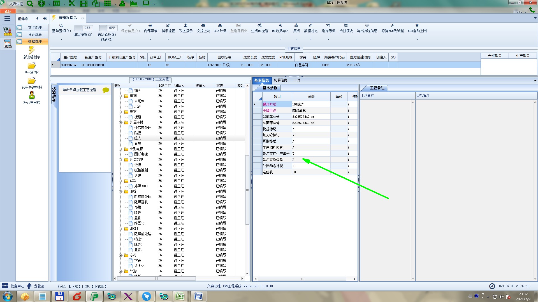Click 发送指示 upload toolbar button
This screenshot has width=538, height=302.
tap(186, 28)
